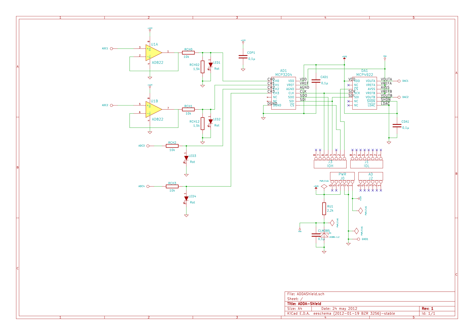The height and width of the screenshot is (335, 474).
Task: Select the GND1 terminal circle
Action: [x=358, y=239]
